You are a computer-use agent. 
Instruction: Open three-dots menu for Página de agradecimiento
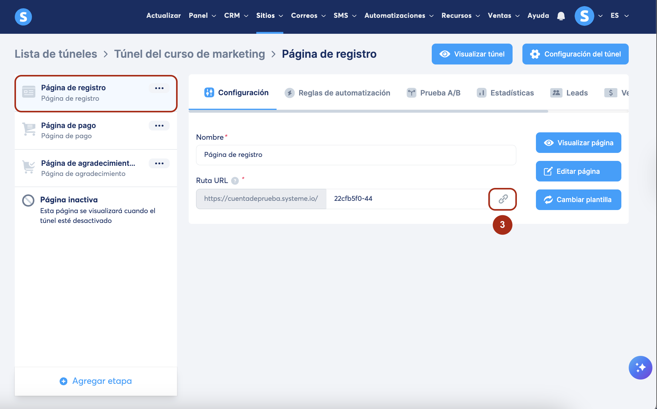coord(159,163)
